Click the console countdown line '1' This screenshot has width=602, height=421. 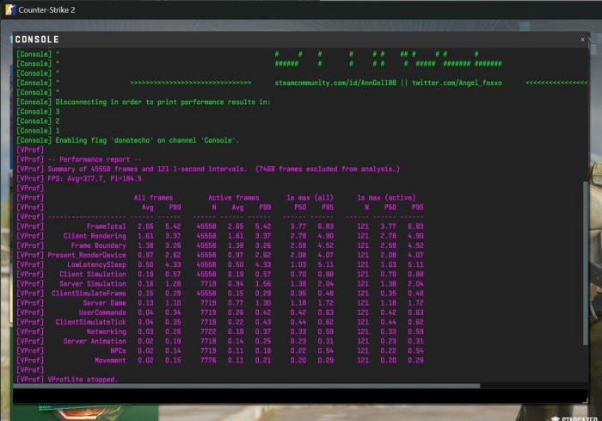(x=58, y=131)
